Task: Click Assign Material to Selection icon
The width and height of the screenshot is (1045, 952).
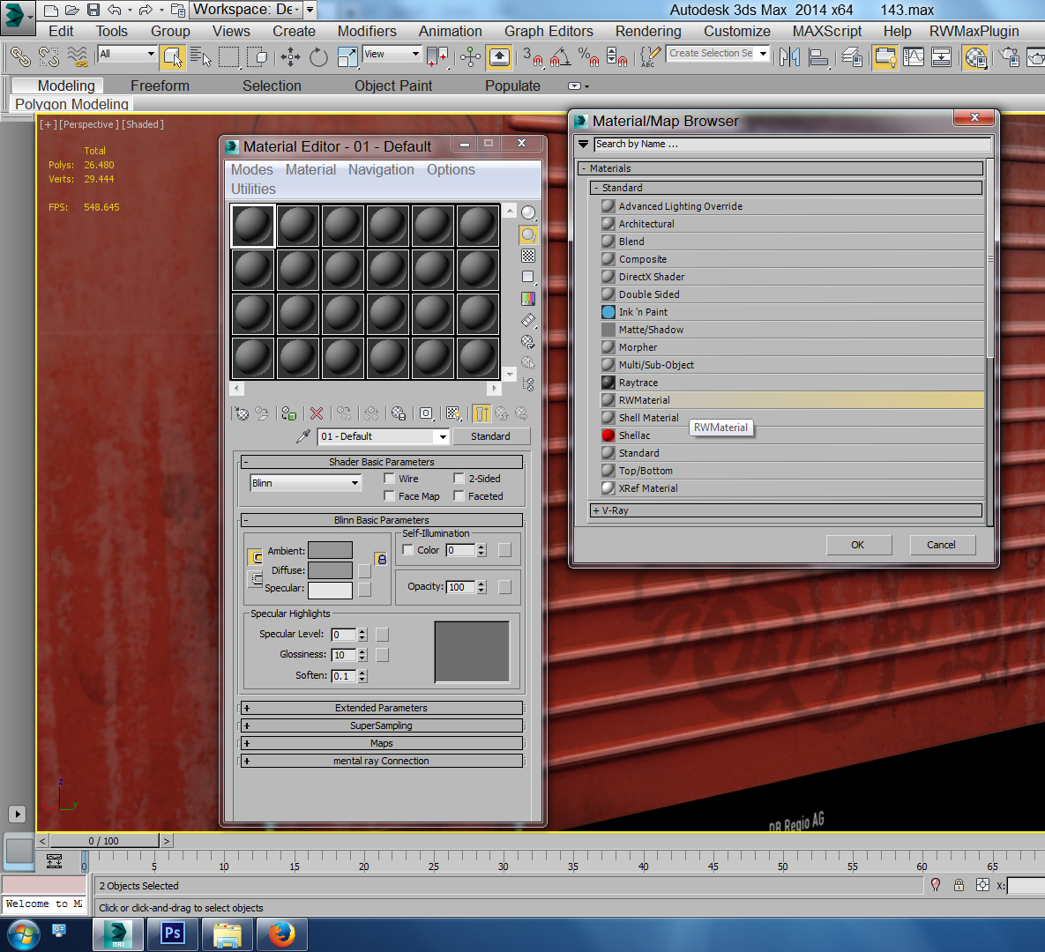Action: coord(288,413)
